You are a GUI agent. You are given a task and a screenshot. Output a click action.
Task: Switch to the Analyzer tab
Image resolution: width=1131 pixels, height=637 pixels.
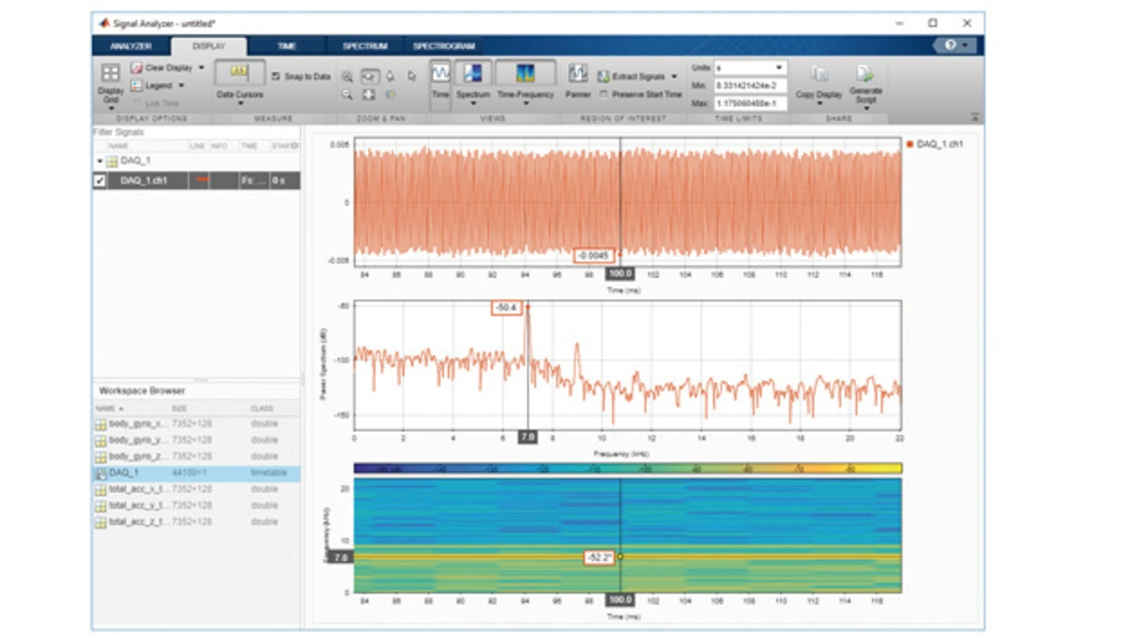coord(131,46)
